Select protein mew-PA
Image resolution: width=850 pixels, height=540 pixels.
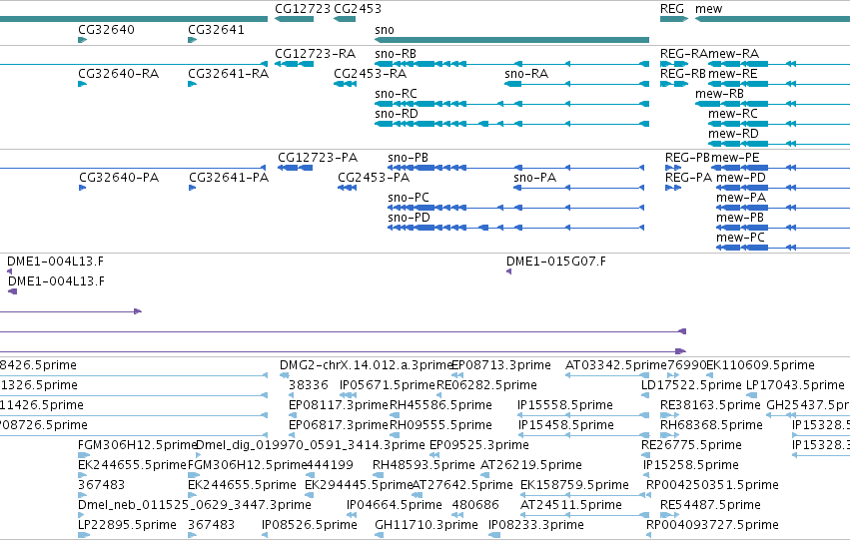coord(740,198)
